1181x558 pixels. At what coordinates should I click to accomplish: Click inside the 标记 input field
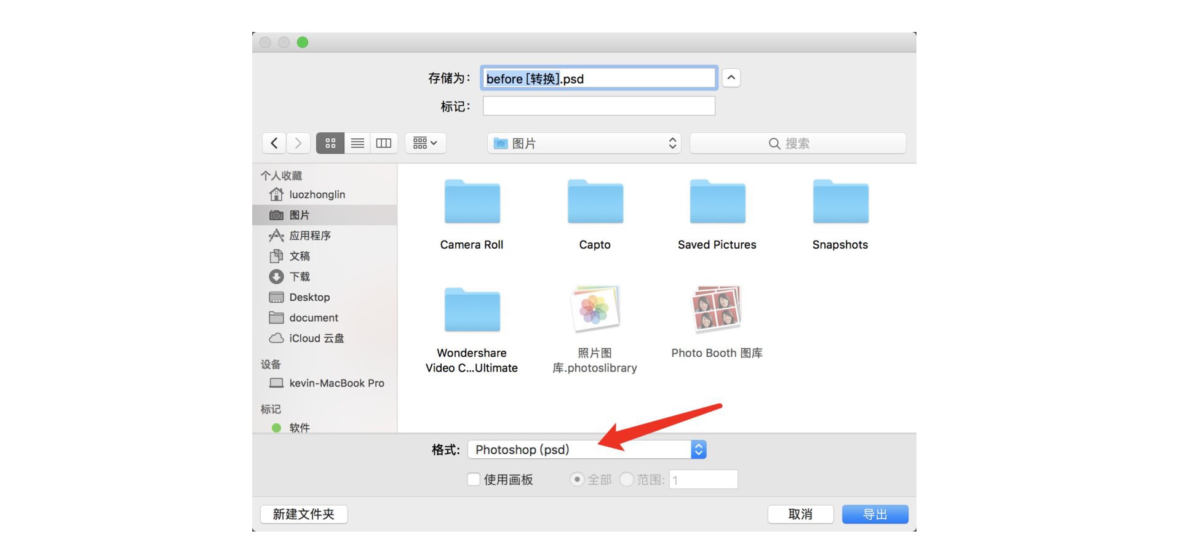(x=598, y=105)
